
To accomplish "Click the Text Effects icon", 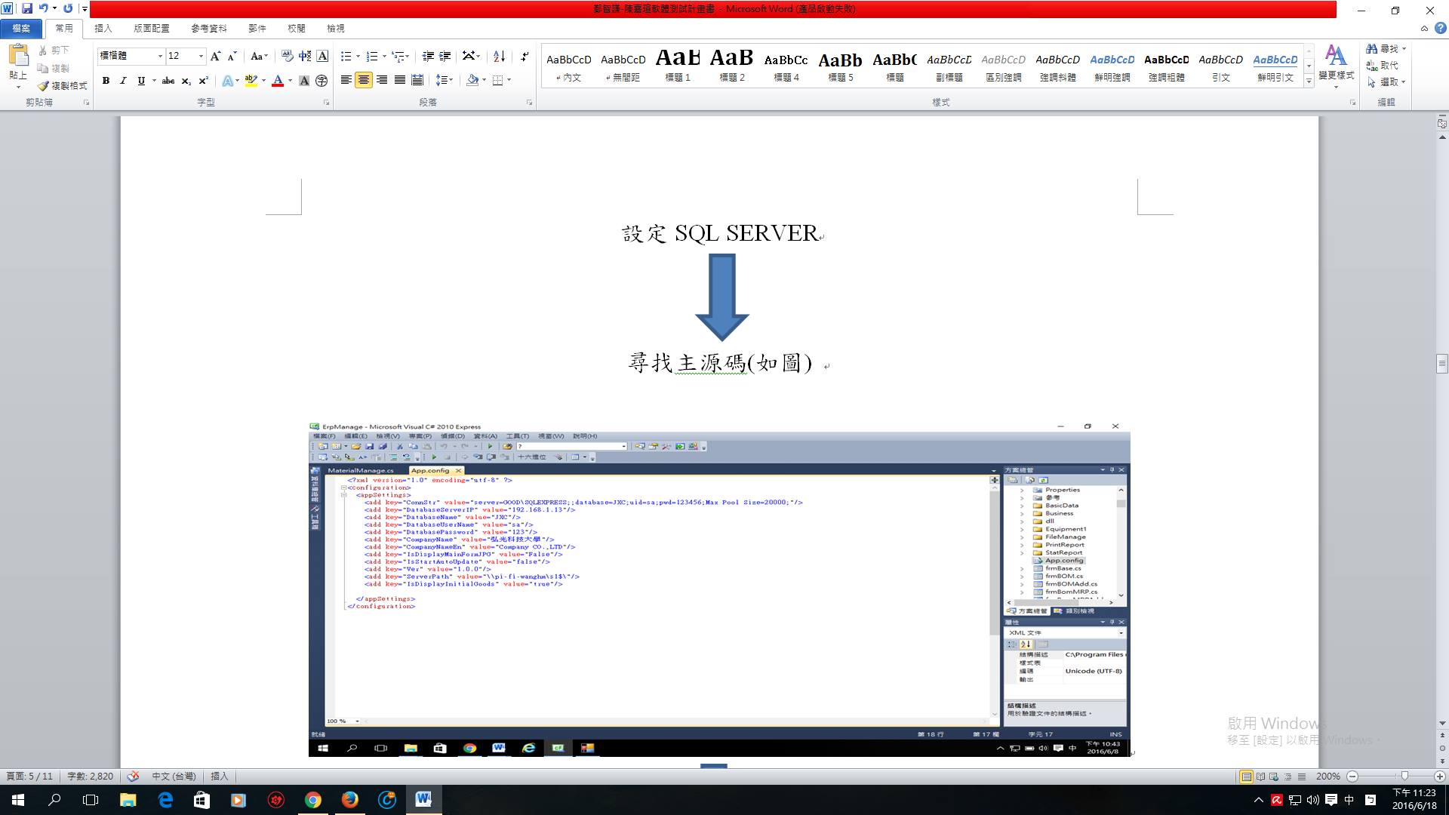I will click(227, 81).
